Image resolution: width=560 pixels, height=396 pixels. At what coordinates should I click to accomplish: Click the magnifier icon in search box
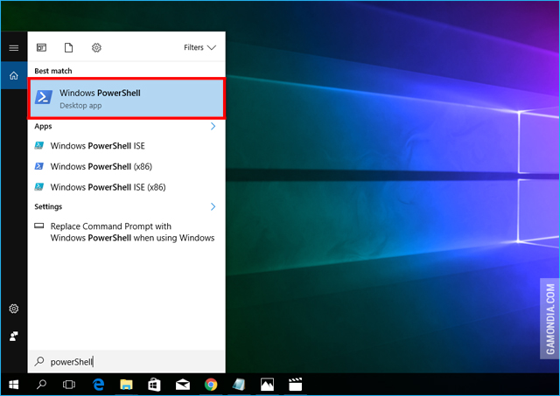point(38,361)
